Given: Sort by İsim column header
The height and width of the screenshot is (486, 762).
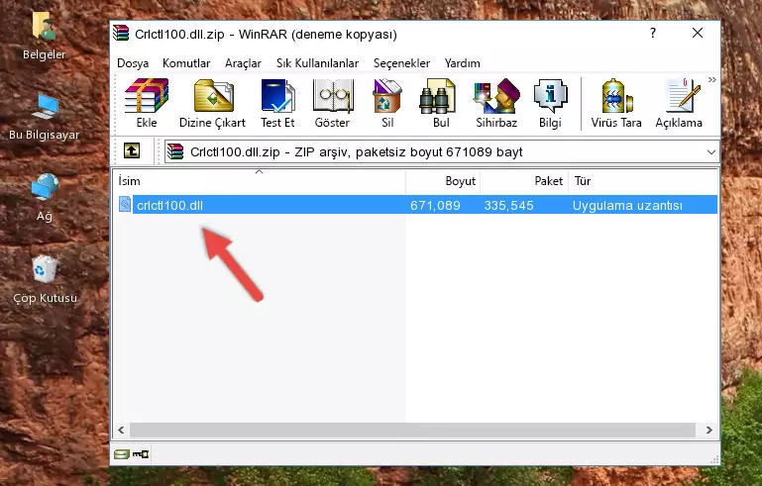Looking at the screenshot, I should pyautogui.click(x=260, y=181).
